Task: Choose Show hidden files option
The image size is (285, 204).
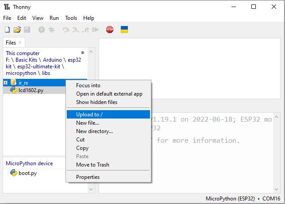Action: (108, 102)
